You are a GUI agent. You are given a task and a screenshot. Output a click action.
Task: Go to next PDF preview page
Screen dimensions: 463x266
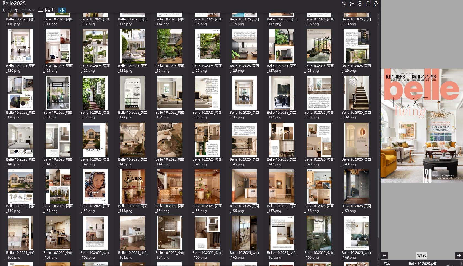click(459, 256)
